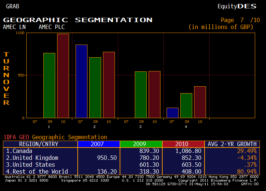This screenshot has width=266, height=191.
Task: Click United Kingdom's blue 2007 chart bar
Action: [81, 81]
